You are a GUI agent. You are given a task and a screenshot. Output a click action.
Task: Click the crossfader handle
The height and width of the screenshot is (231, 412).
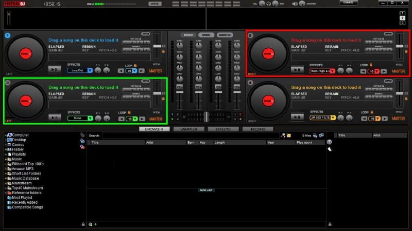pyautogui.click(x=207, y=117)
